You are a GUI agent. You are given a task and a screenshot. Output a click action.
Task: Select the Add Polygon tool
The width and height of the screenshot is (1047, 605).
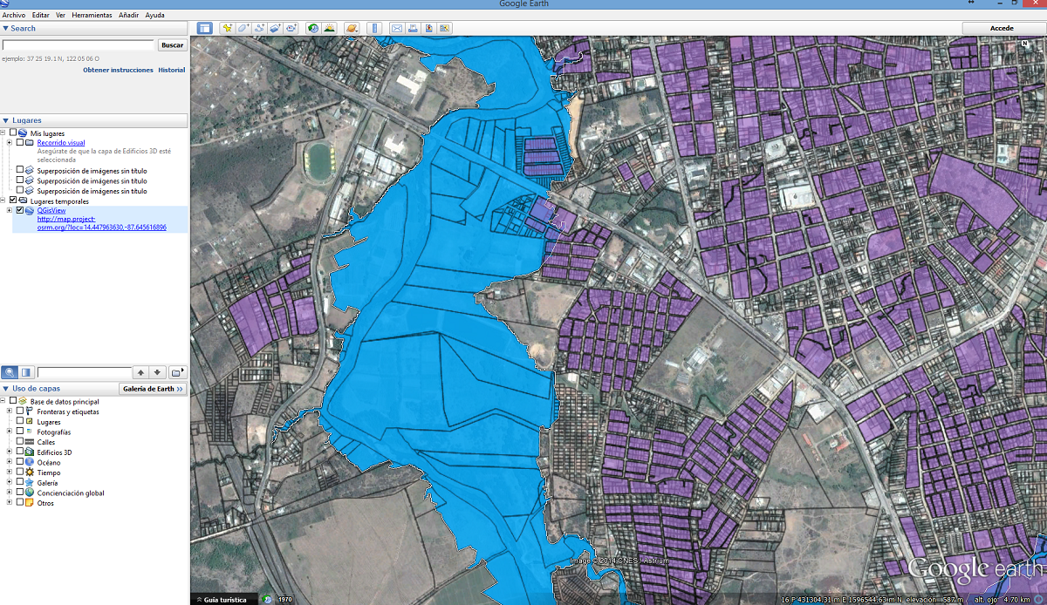243,29
